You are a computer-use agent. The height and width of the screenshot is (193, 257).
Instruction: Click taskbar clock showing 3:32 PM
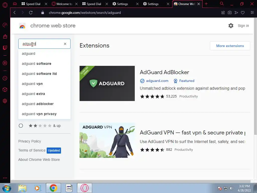[244, 188]
